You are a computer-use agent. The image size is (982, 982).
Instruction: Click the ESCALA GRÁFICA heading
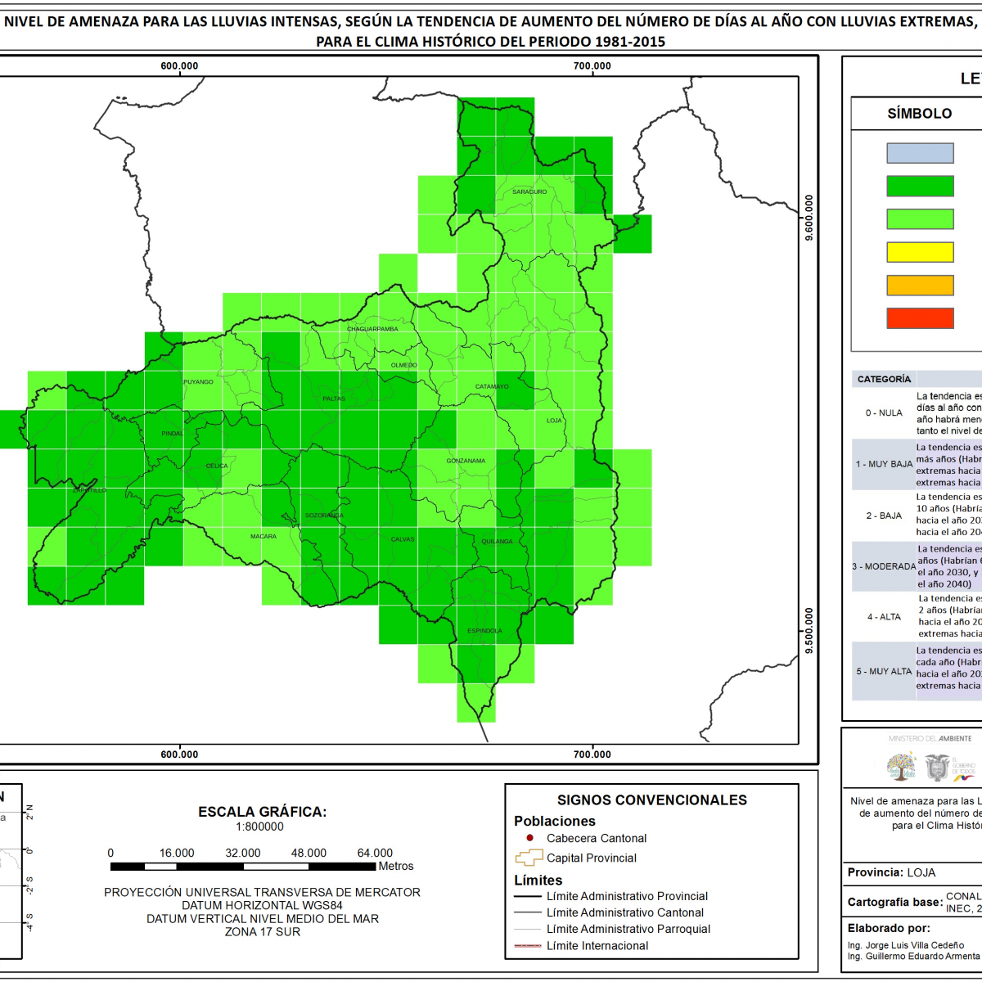262,812
